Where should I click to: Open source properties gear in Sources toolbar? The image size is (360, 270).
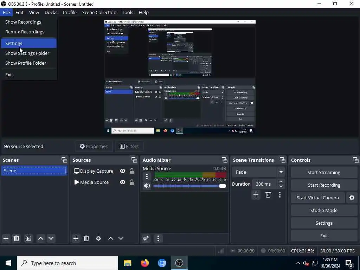tap(98, 238)
